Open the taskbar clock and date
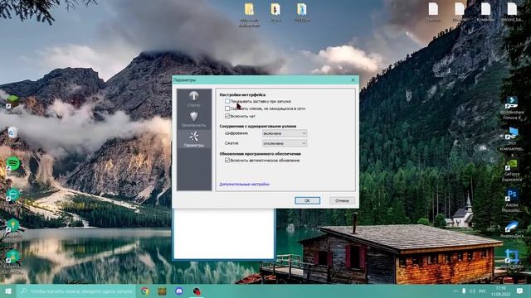531x298 pixels. point(501,291)
